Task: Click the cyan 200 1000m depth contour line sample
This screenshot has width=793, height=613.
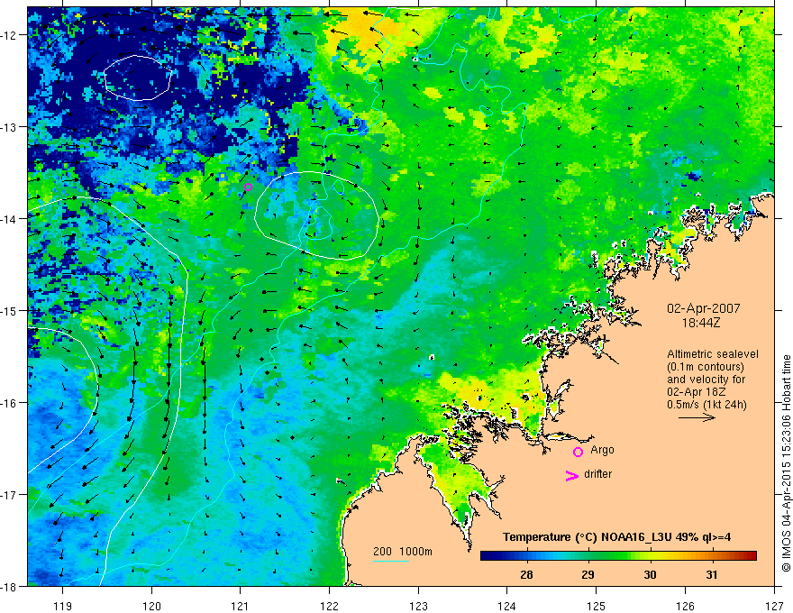Action: 391,561
